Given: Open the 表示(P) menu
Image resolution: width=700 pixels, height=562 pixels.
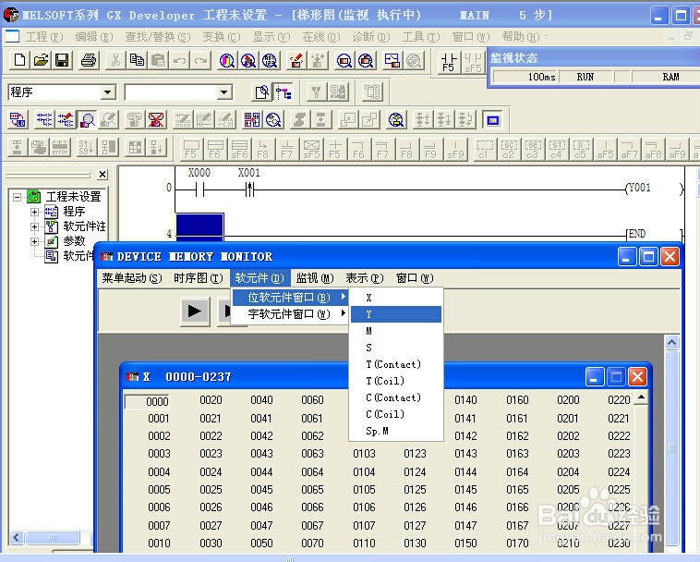Looking at the screenshot, I should coord(364,278).
